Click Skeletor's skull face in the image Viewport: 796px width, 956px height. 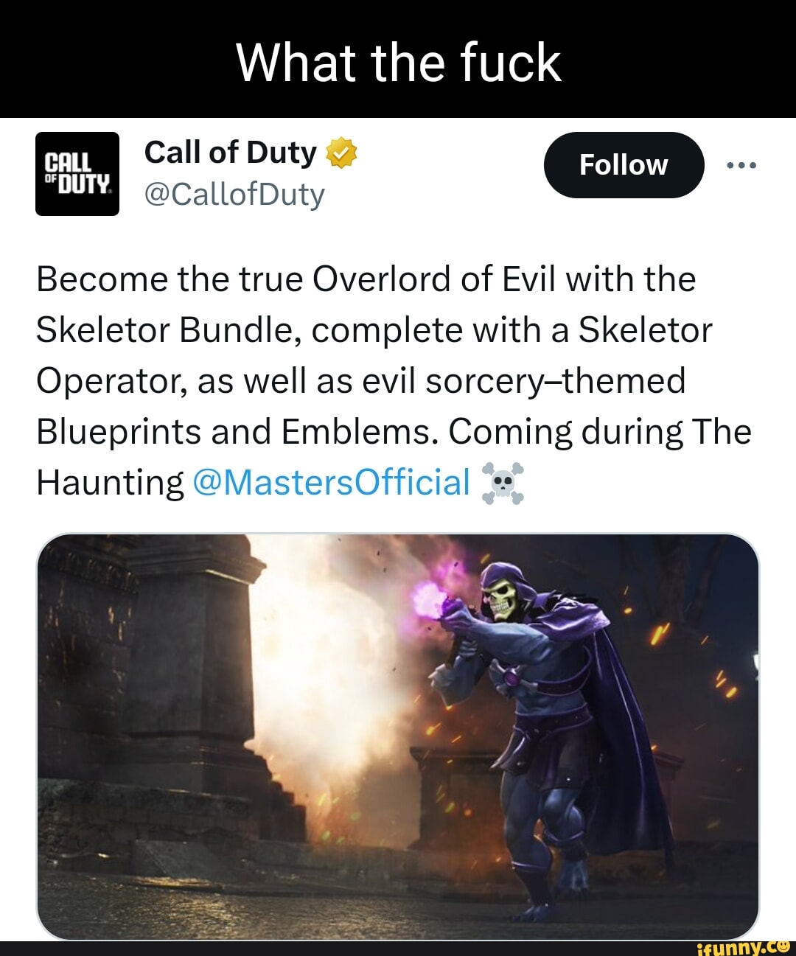click(x=502, y=598)
